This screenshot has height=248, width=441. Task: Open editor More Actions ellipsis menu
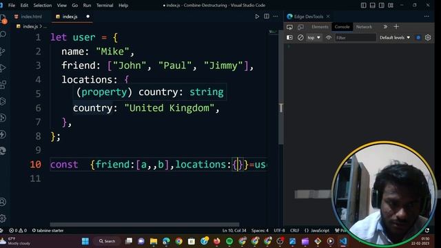276,17
